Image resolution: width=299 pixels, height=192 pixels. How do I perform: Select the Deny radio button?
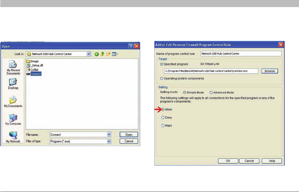pos(163,118)
